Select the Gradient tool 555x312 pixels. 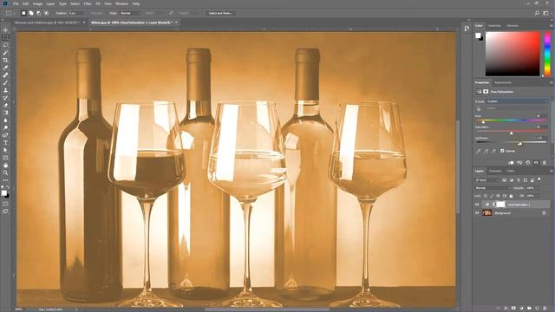5,113
